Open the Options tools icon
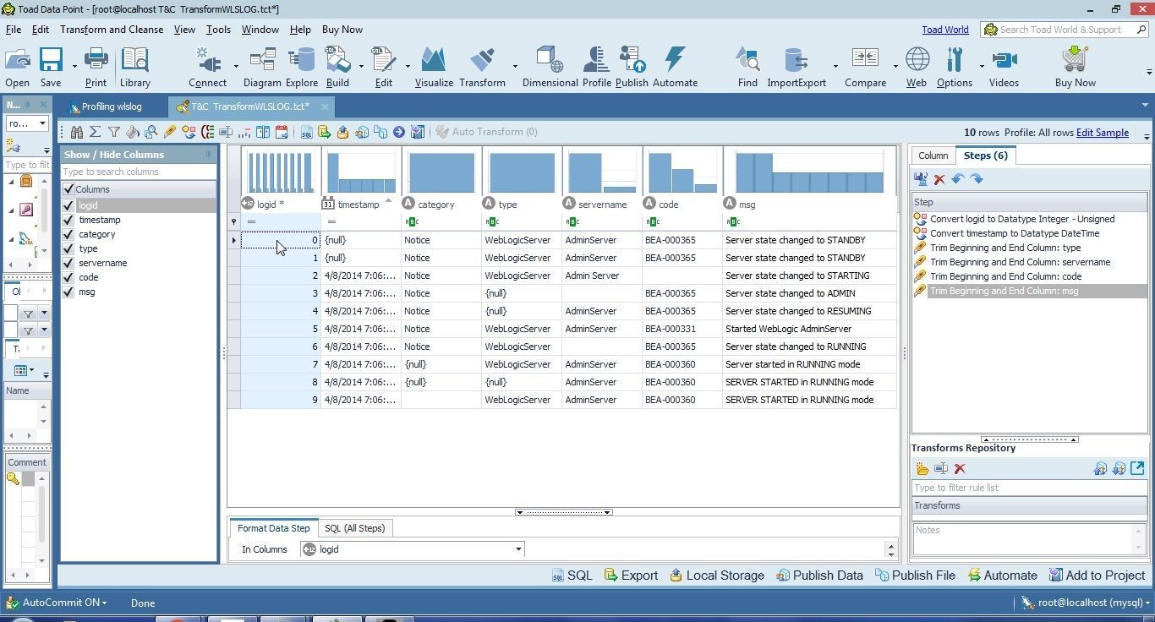 coord(955,68)
